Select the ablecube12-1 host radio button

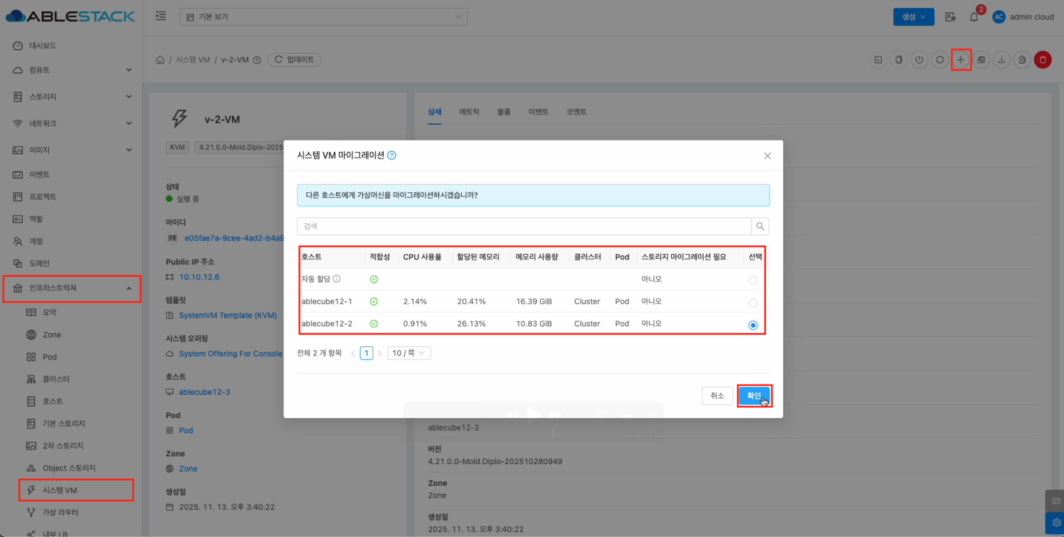(x=753, y=303)
